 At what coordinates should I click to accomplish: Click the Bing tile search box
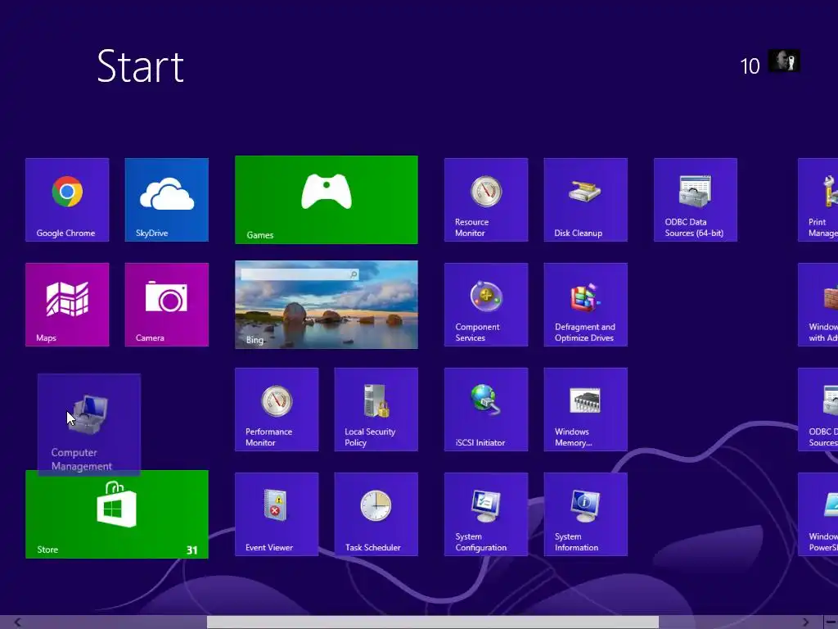300,274
